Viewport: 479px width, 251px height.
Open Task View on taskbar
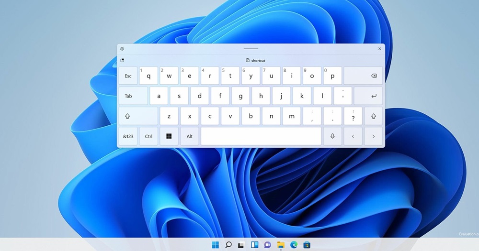(x=241, y=245)
